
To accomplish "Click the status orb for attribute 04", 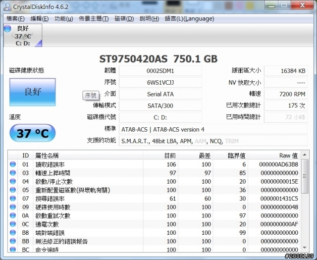I will point(13,181).
